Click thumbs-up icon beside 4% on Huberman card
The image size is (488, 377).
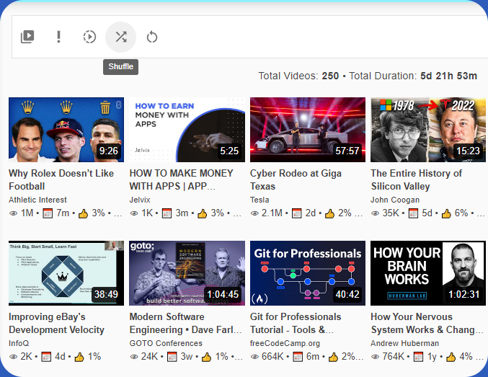tap(451, 357)
